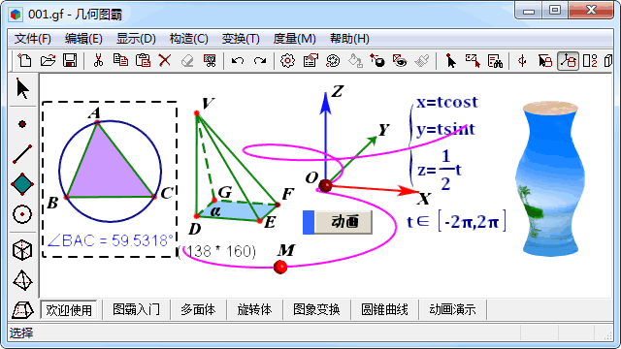Click the 动画 animation button
Viewport: 621px width, 349px height.
(338, 222)
